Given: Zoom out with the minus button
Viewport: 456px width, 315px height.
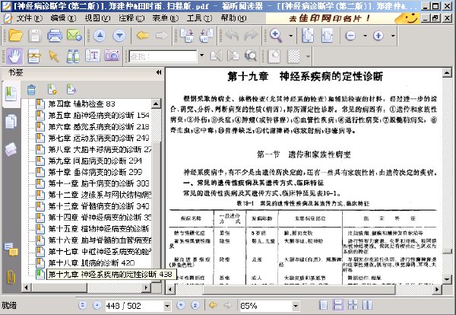Looking at the screenshot, I should tap(350, 36).
